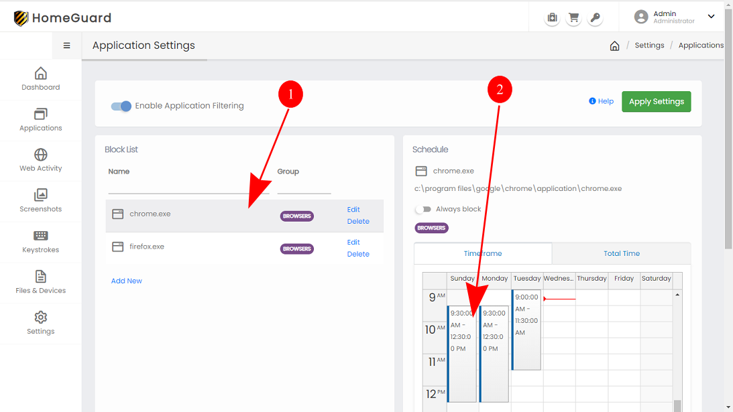Go to Web Activity section
733x412 pixels.
pos(41,161)
